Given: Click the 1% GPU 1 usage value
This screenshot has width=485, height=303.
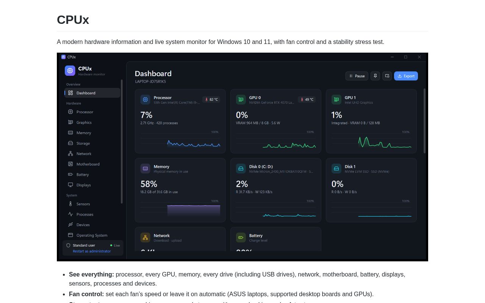Looking at the screenshot, I should click(x=336, y=115).
